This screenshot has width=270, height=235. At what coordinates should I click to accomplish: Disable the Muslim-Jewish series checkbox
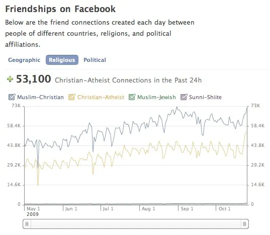point(132,97)
